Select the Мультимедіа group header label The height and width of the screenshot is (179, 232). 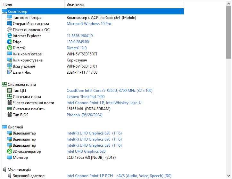19,169
